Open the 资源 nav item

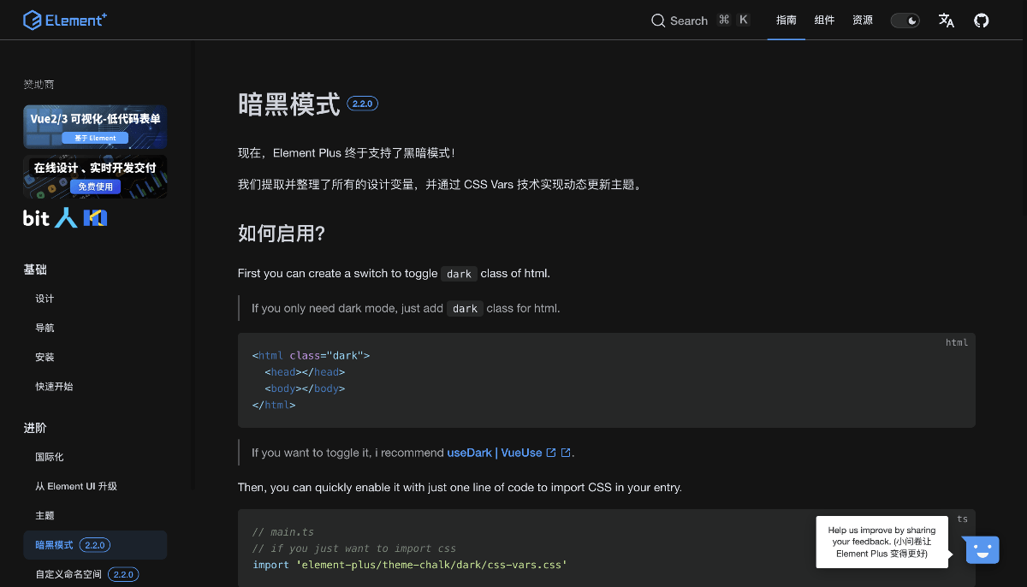pyautogui.click(x=863, y=20)
